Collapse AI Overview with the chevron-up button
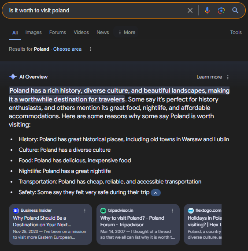This screenshot has width=248, height=251. [x=155, y=193]
